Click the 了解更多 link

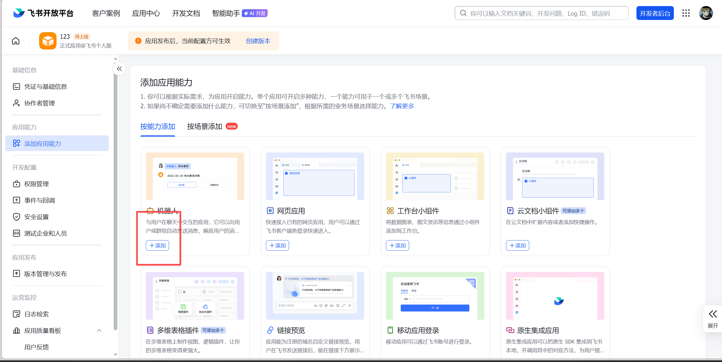(x=402, y=106)
